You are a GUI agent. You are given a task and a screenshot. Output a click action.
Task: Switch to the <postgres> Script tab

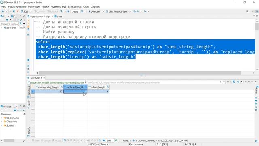pos(40,17)
